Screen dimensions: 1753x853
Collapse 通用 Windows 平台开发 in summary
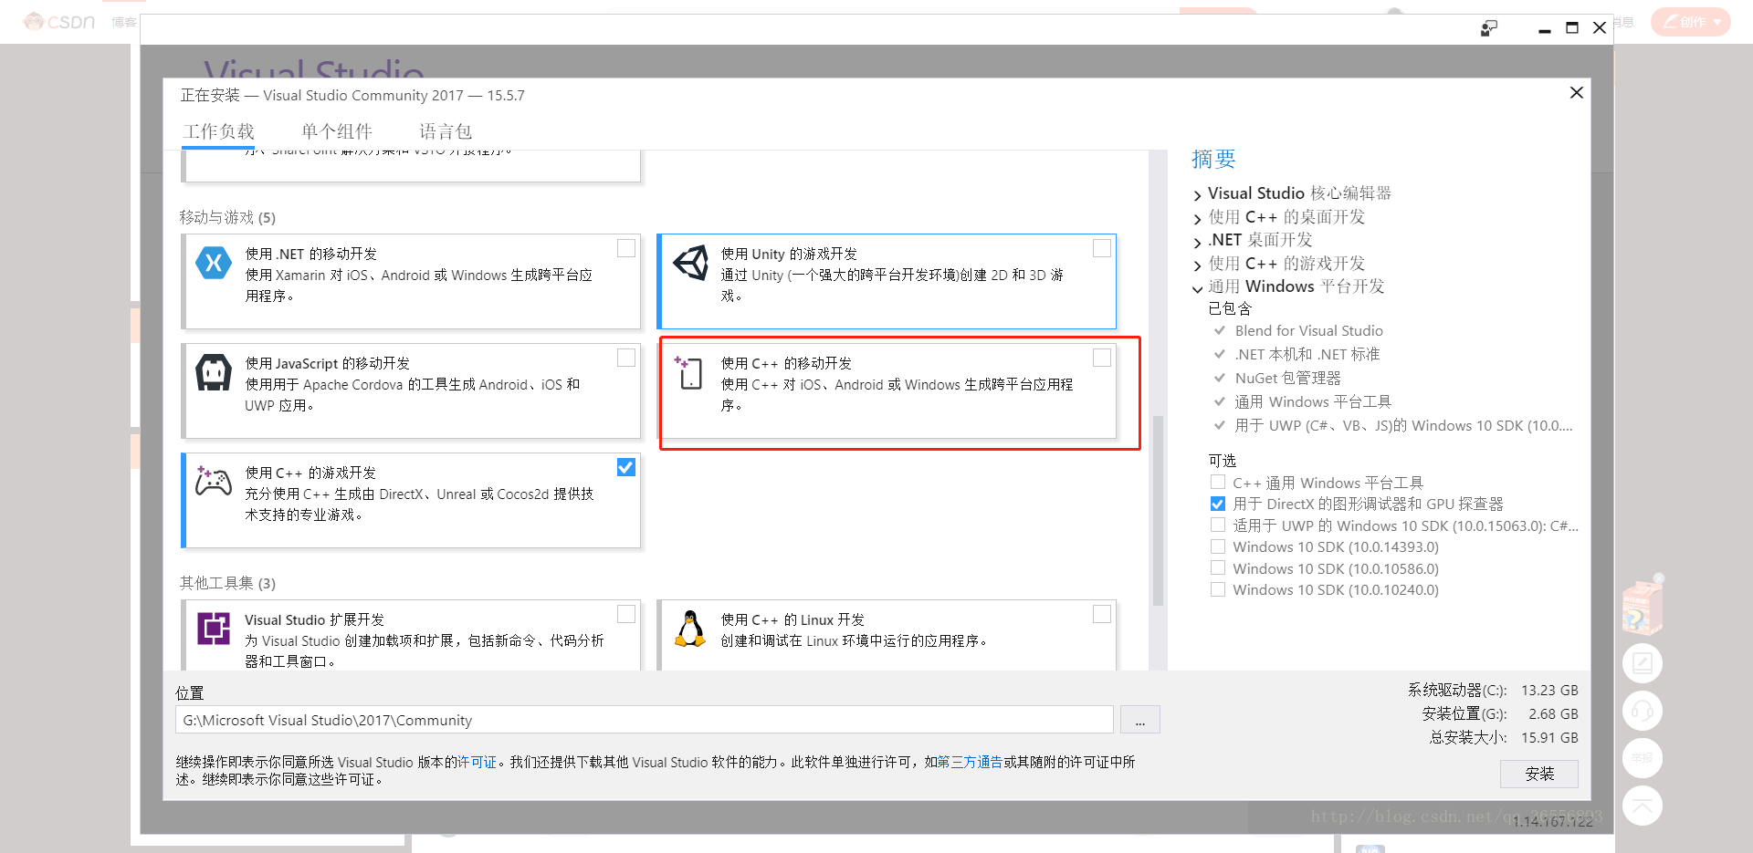pos(1198,288)
